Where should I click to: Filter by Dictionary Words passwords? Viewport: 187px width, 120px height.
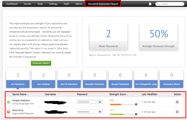click(x=171, y=79)
